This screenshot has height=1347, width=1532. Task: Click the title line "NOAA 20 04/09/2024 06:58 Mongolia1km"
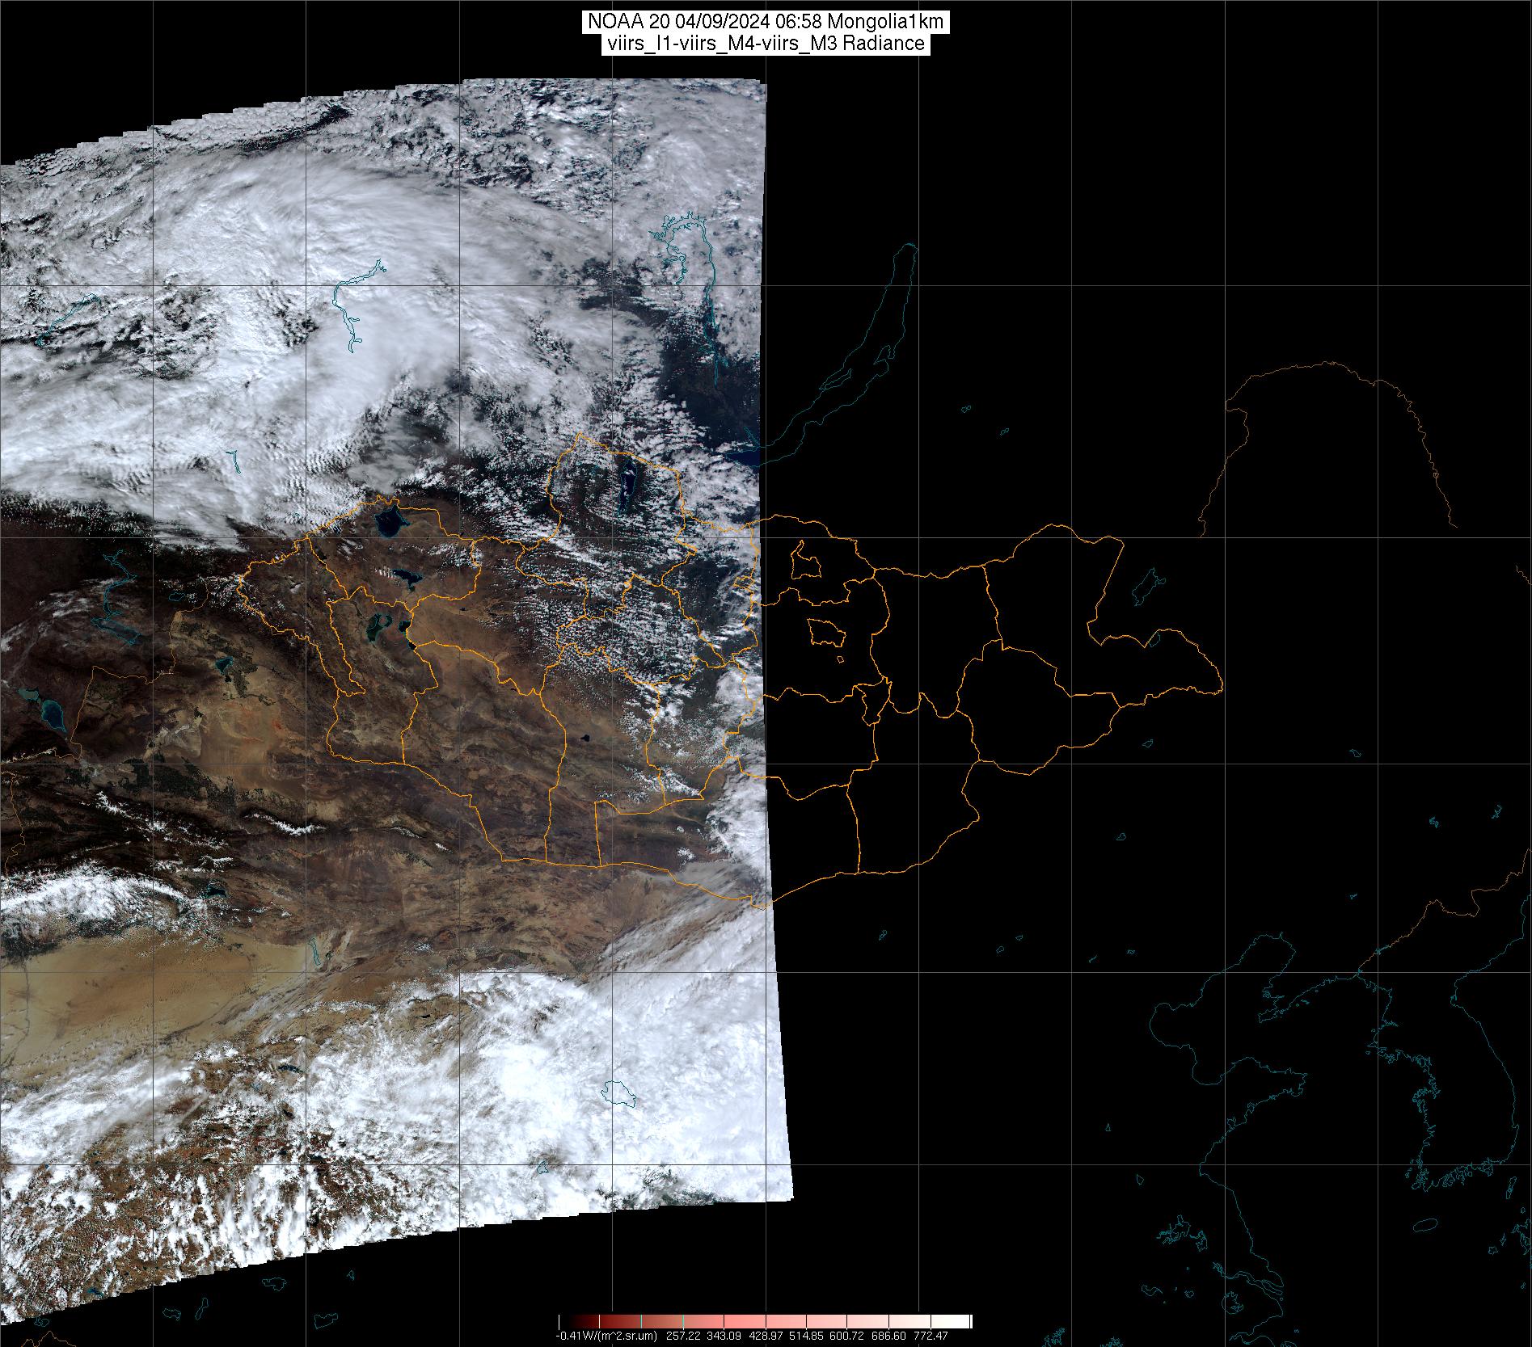pyautogui.click(x=765, y=23)
